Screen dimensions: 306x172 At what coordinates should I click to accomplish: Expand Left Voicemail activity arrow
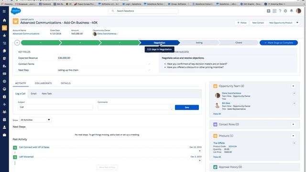coord(200,161)
